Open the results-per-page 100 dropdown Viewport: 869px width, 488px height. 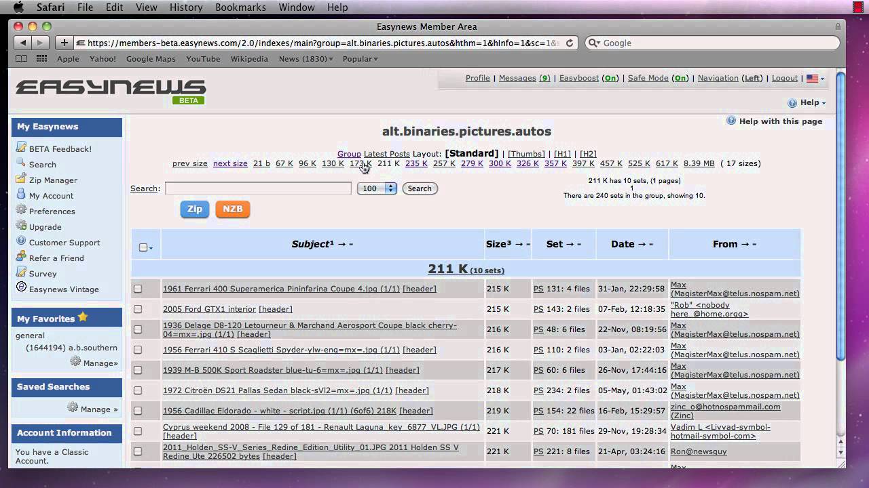coord(377,188)
